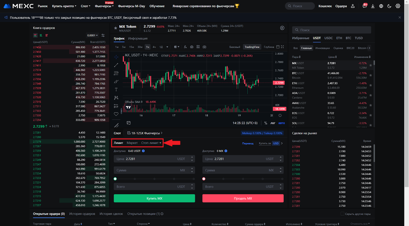
Task: Show sell orders only in order book
Action: (x=47, y=35)
